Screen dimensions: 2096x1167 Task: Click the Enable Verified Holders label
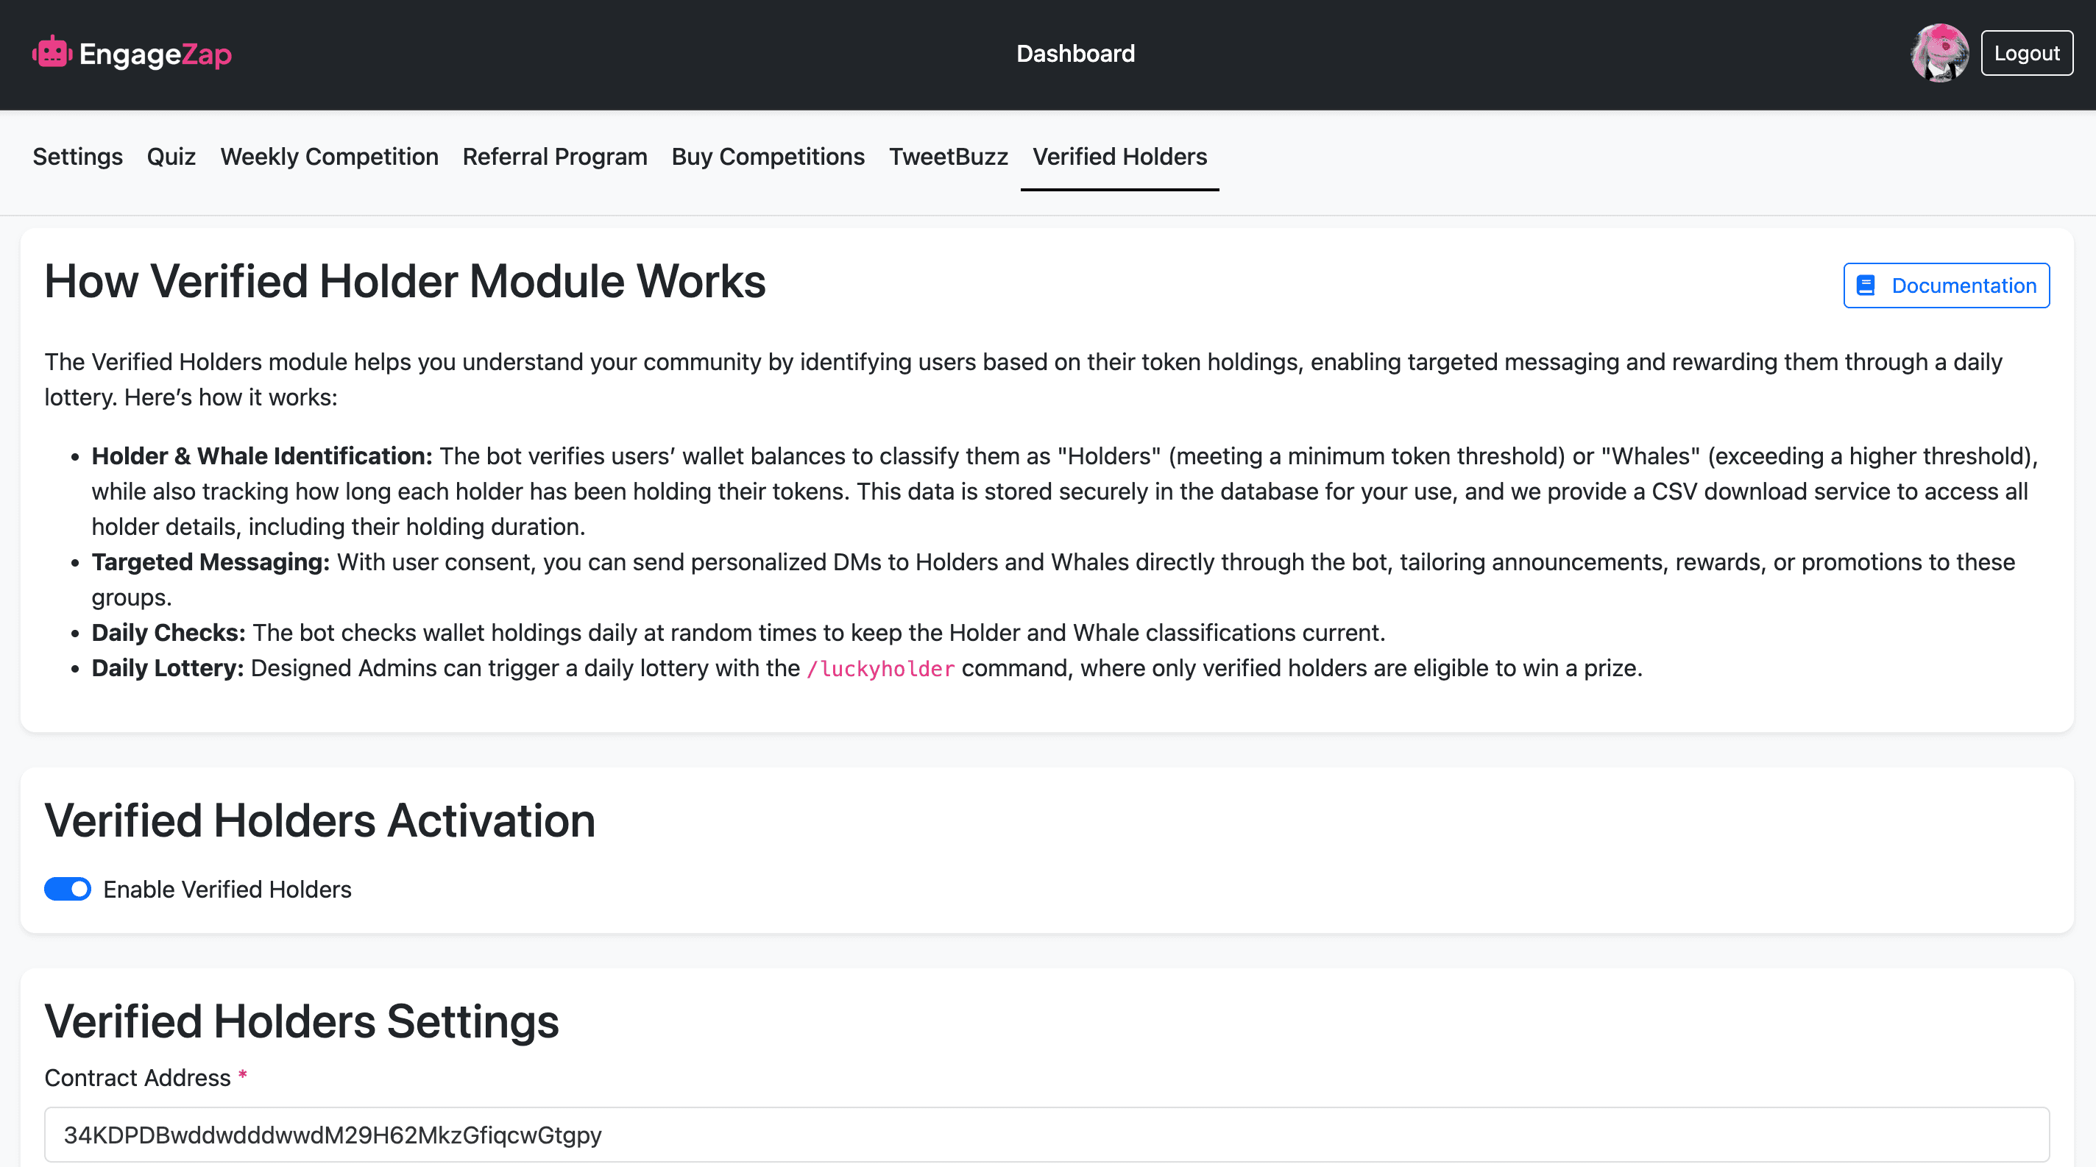[x=227, y=889]
